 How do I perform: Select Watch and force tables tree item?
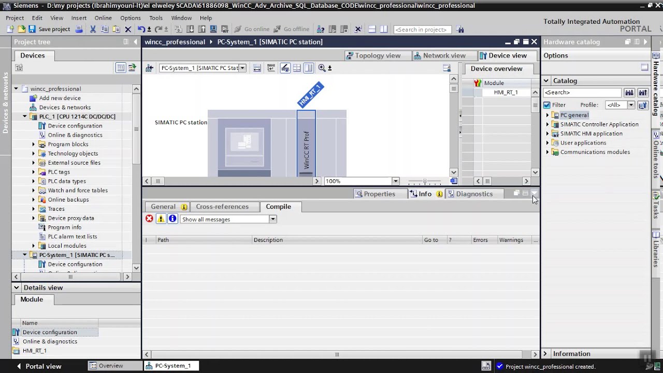(x=78, y=191)
